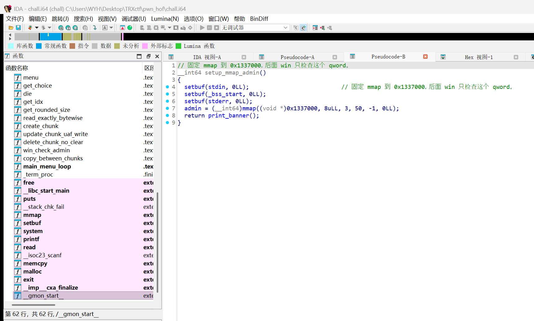Click the rightmost gray list toolbar icon

pos(330,28)
